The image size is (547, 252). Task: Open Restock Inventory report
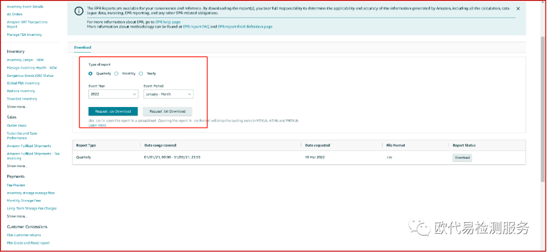21,91
